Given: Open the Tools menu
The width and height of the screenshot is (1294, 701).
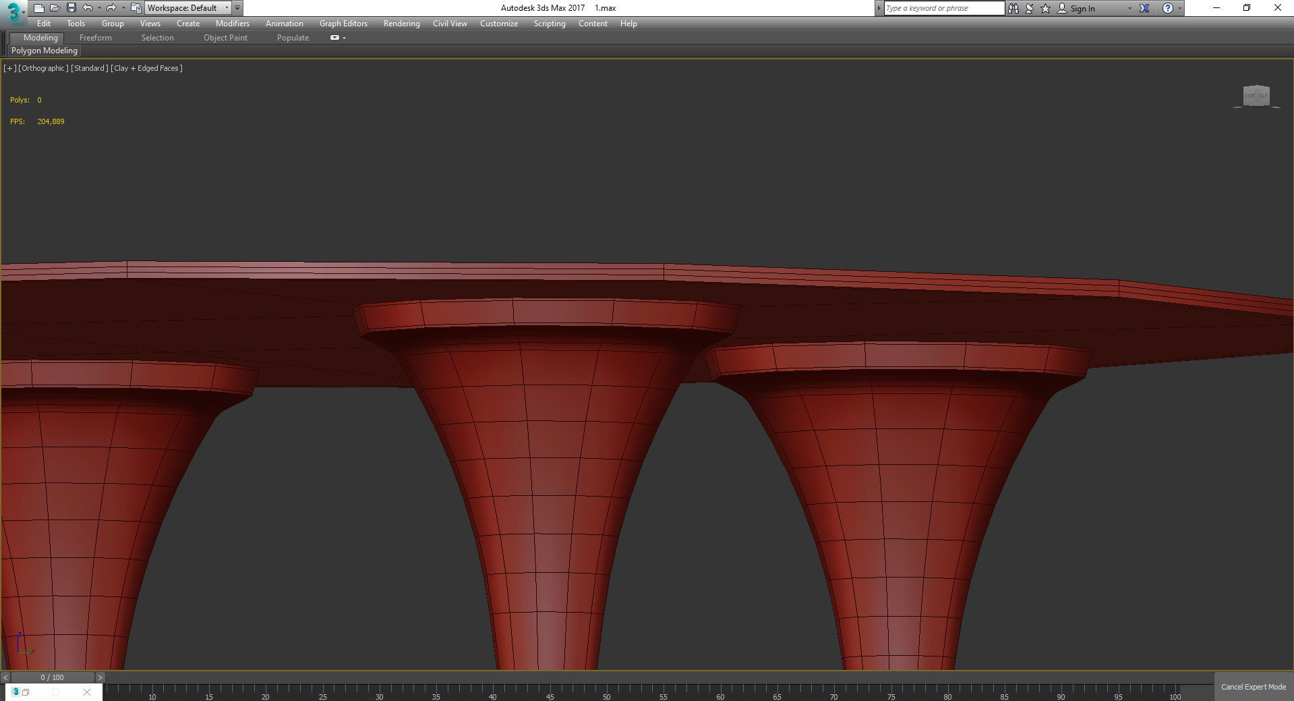Looking at the screenshot, I should tap(76, 24).
